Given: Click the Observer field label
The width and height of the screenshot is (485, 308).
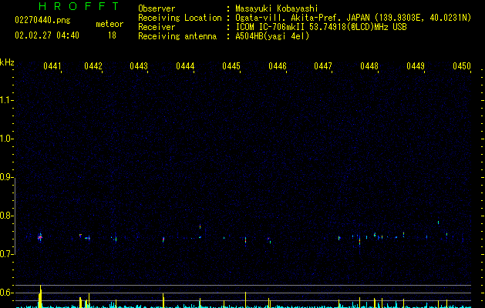Looking at the screenshot, I should pos(157,8).
